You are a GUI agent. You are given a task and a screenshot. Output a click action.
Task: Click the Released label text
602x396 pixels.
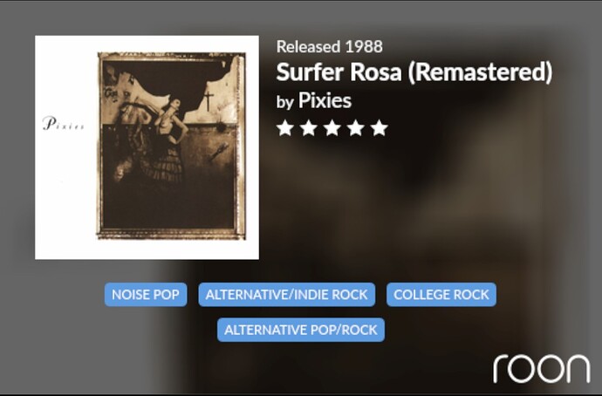pyautogui.click(x=309, y=46)
